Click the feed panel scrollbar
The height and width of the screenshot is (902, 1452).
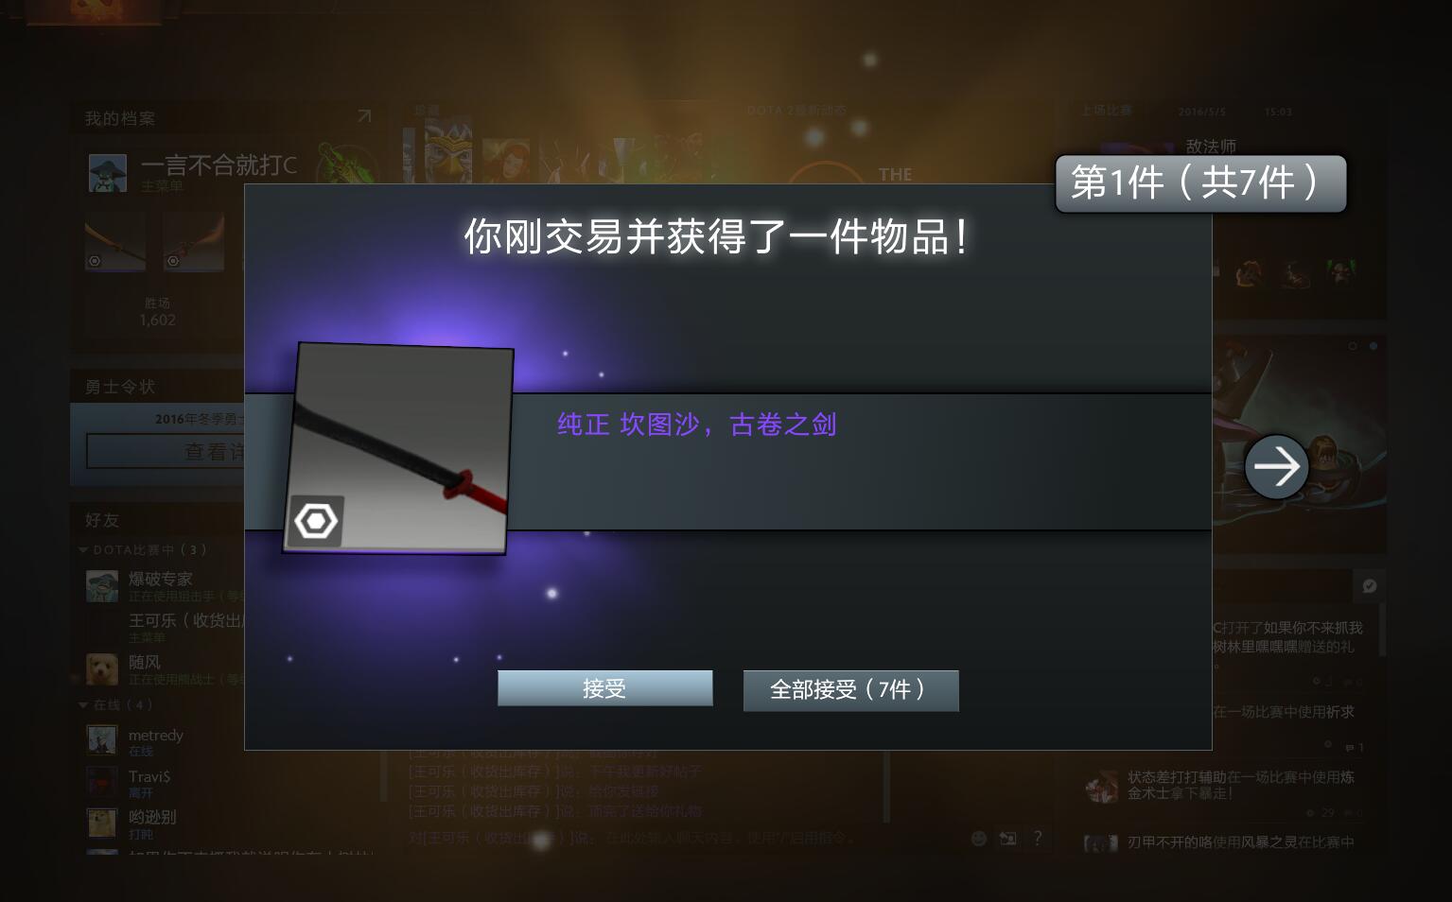point(1382,630)
